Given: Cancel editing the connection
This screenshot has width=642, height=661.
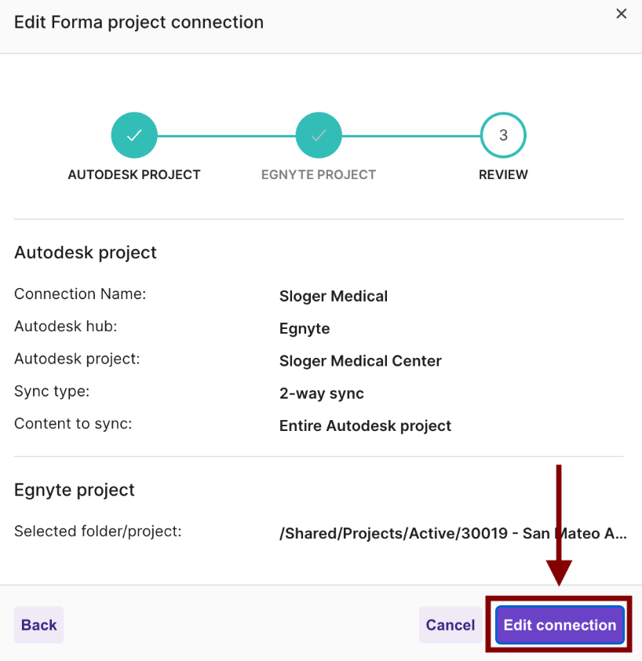Looking at the screenshot, I should coord(450,625).
